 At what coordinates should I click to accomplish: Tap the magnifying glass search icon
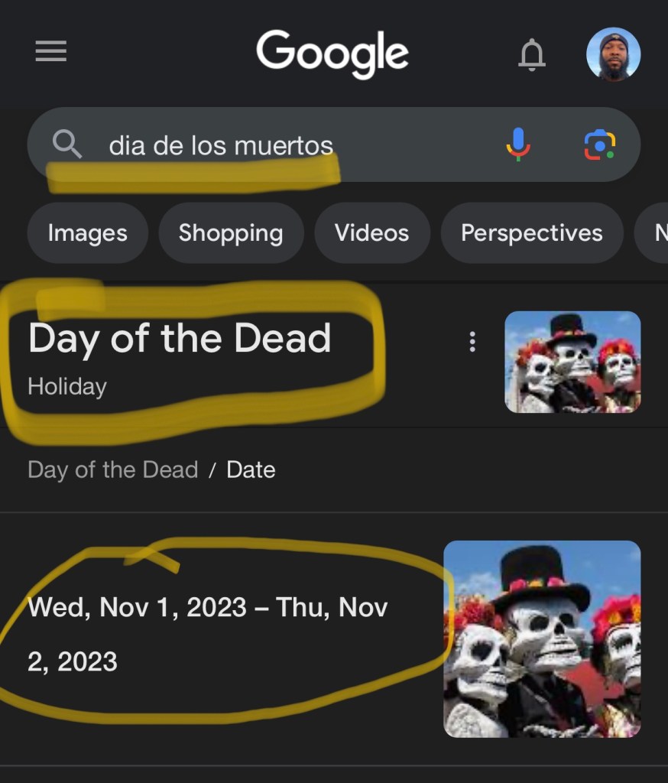coord(66,144)
